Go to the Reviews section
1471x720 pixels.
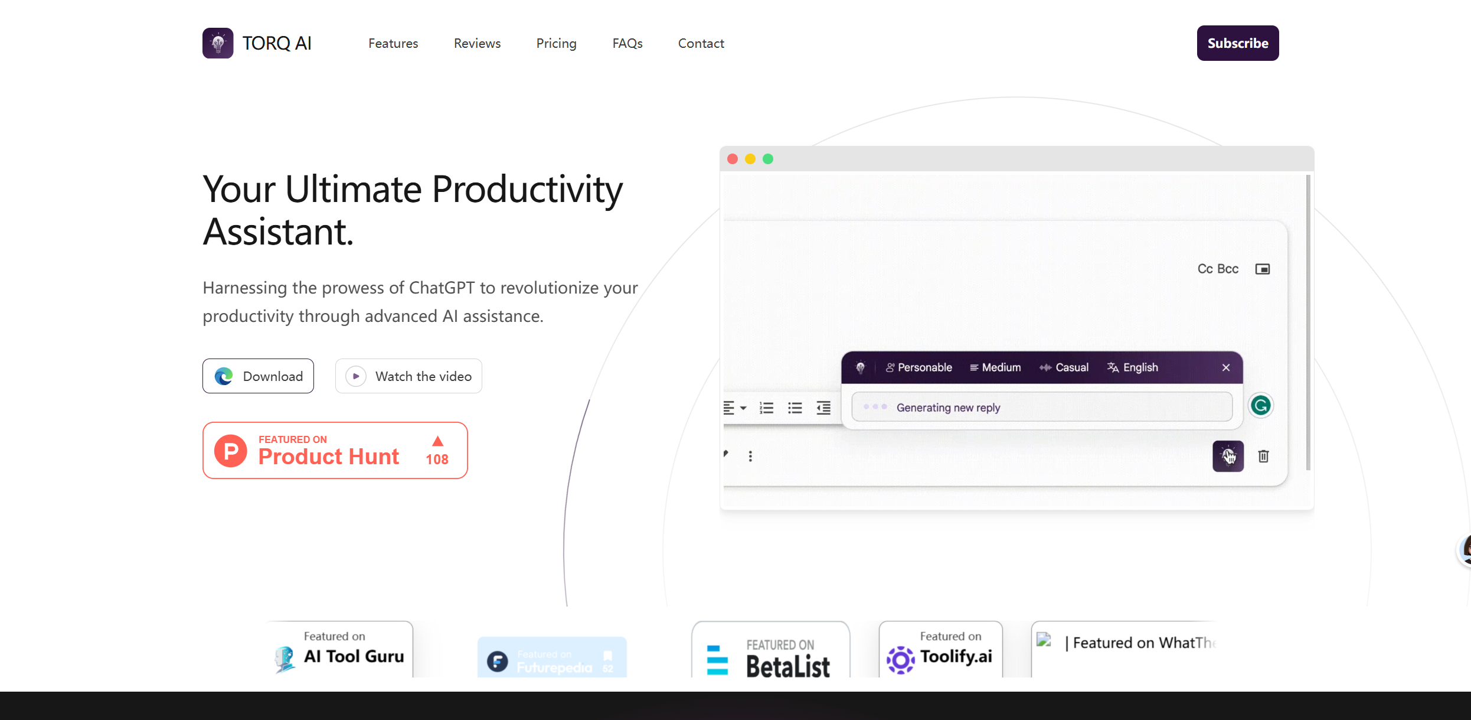point(477,43)
